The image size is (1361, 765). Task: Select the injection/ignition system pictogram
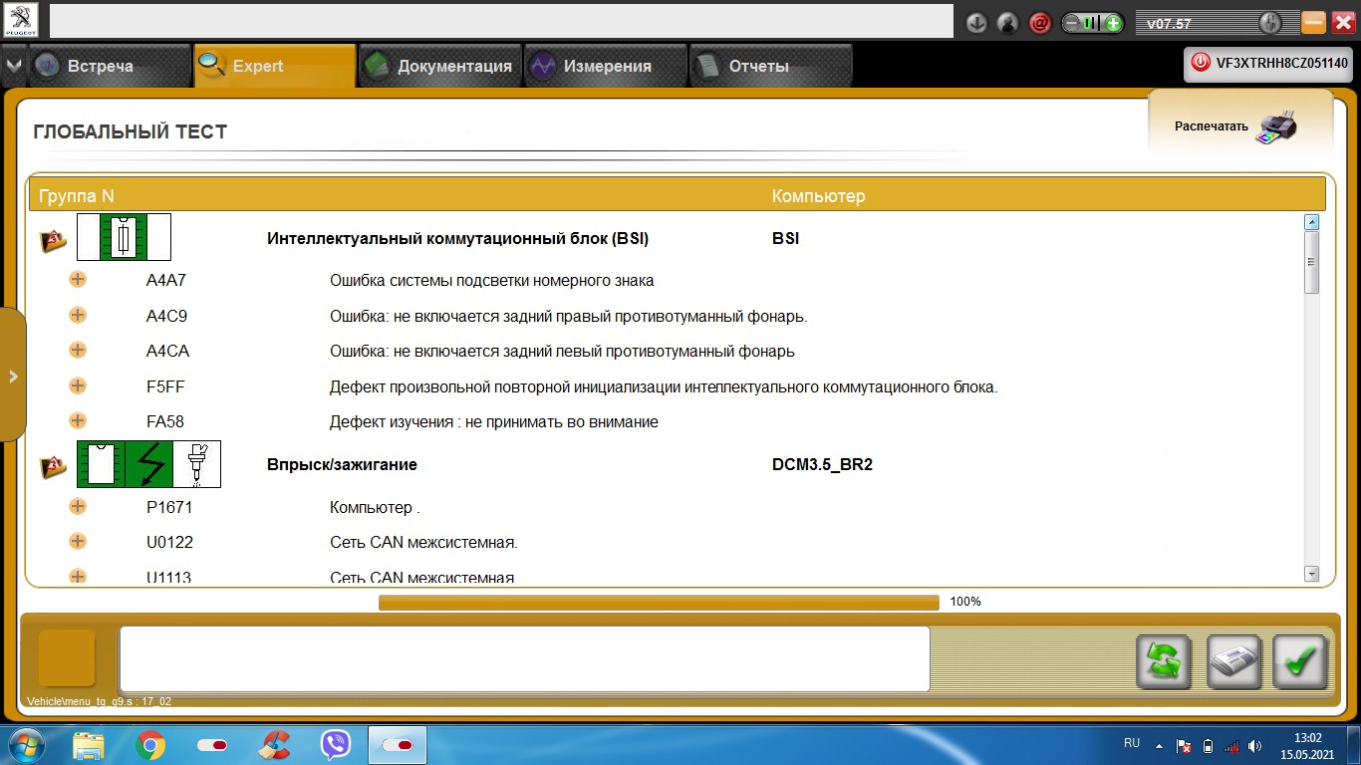pyautogui.click(x=148, y=464)
